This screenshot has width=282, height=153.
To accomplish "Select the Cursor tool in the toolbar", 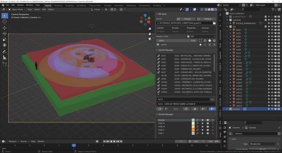I will (4, 21).
